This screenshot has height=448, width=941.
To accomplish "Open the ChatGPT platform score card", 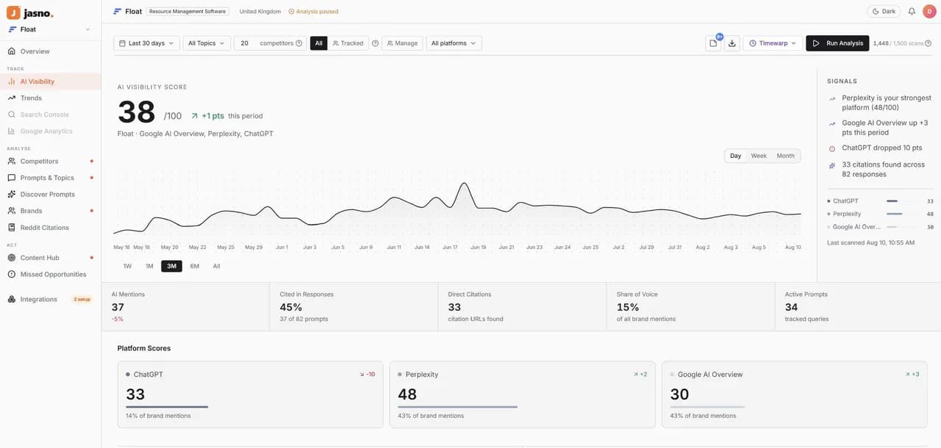I will tap(250, 394).
